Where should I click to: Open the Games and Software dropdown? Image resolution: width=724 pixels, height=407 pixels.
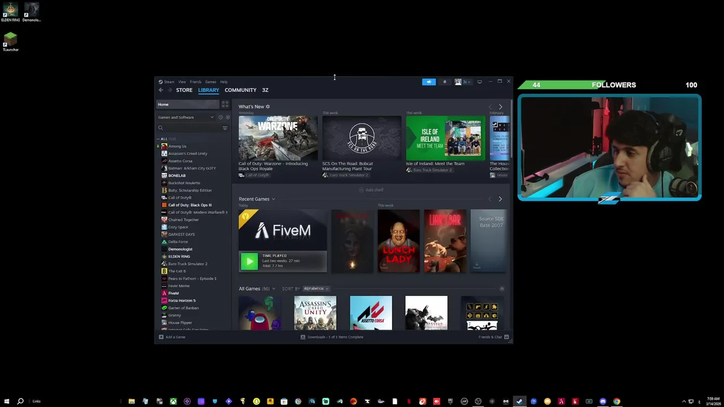tap(186, 117)
